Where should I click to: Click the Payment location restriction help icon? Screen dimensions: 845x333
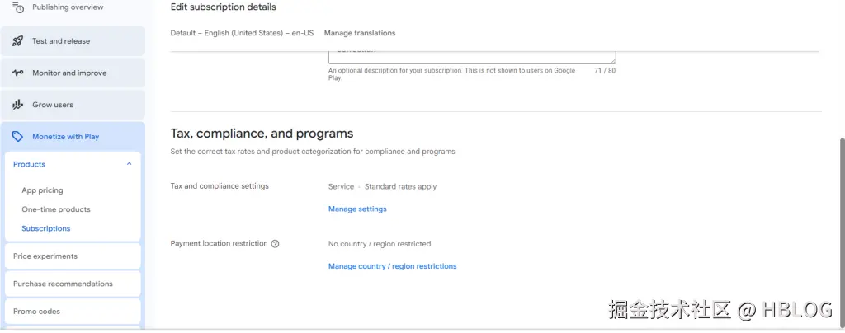[275, 244]
